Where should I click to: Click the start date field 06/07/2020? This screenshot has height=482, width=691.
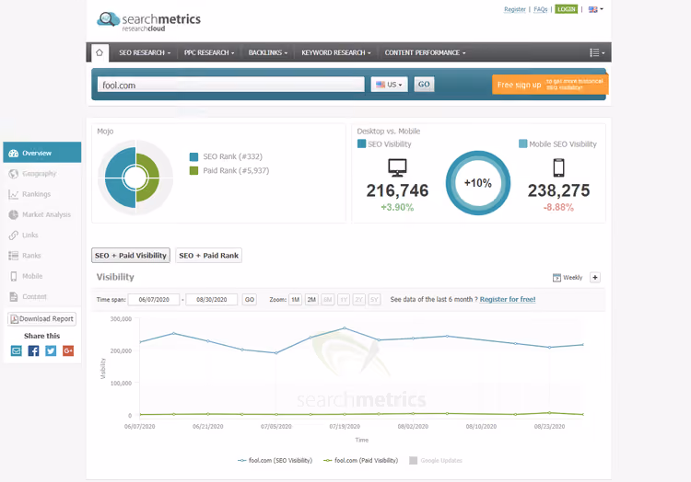tap(154, 300)
